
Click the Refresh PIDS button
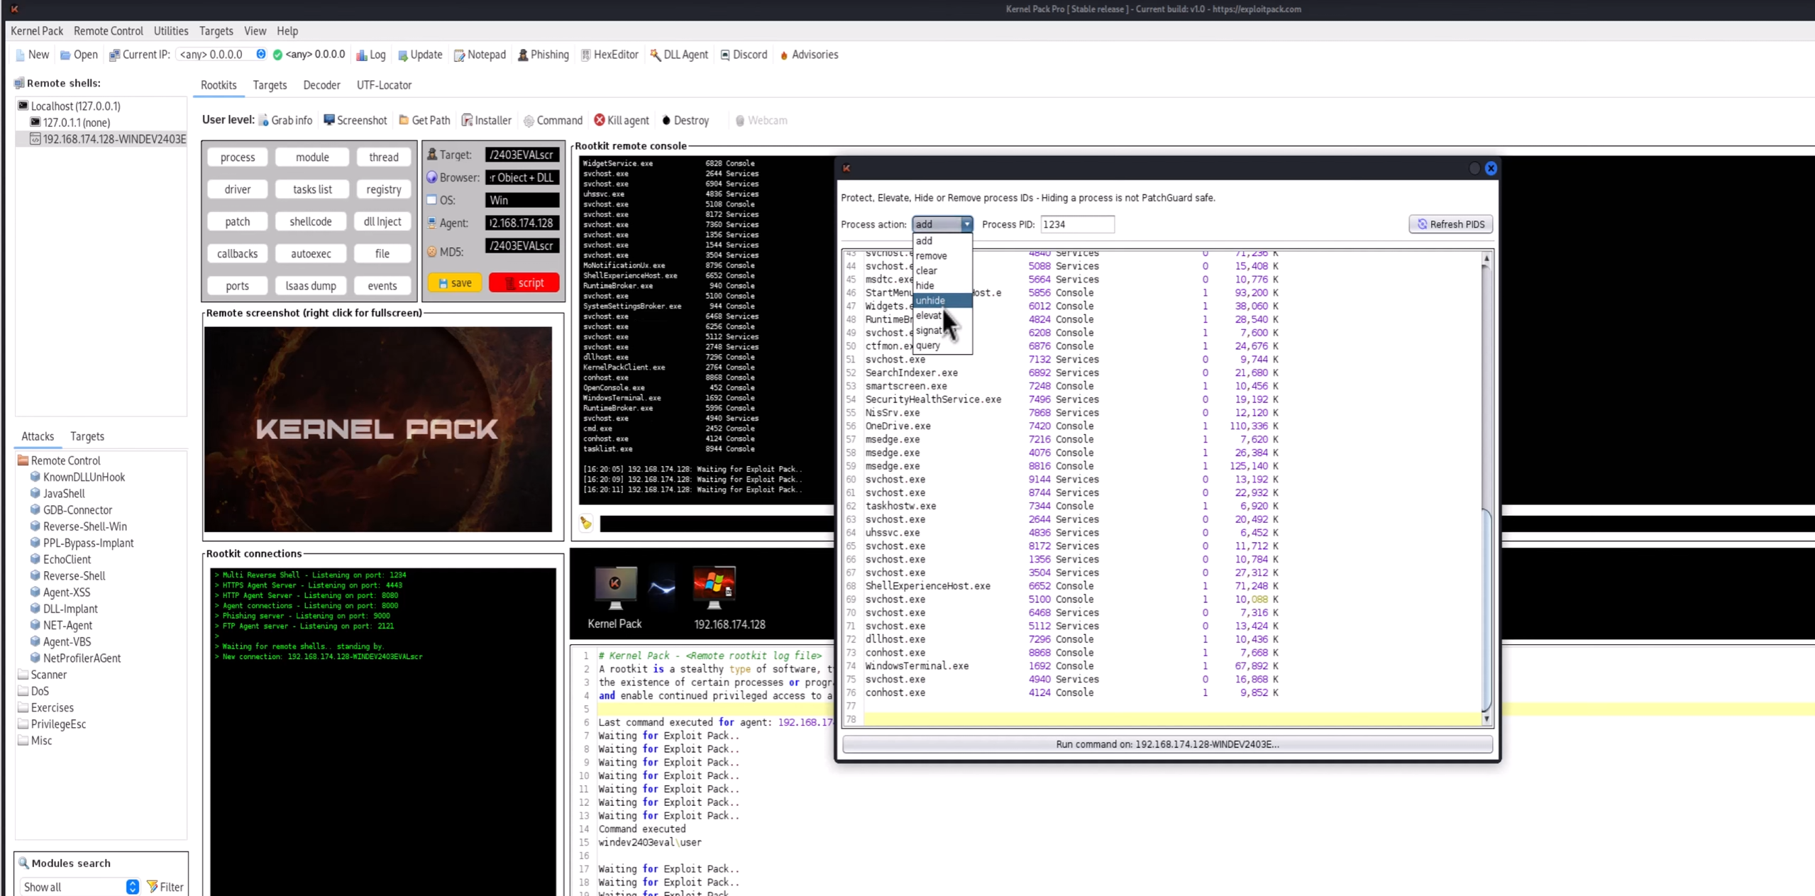point(1450,224)
